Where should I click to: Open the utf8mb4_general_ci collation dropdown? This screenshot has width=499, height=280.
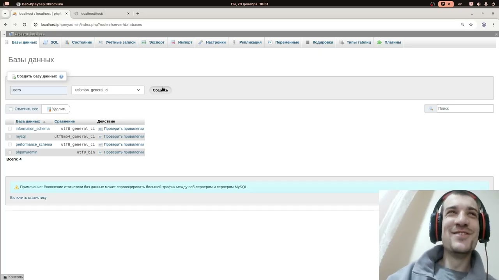point(108,90)
